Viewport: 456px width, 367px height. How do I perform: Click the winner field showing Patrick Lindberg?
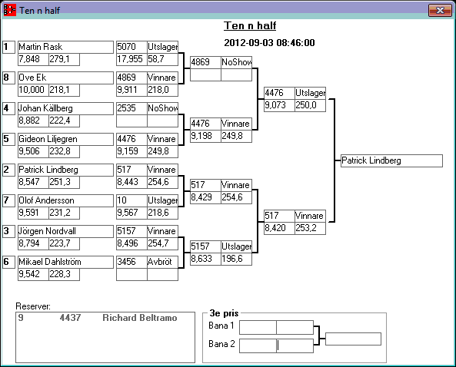(391, 161)
